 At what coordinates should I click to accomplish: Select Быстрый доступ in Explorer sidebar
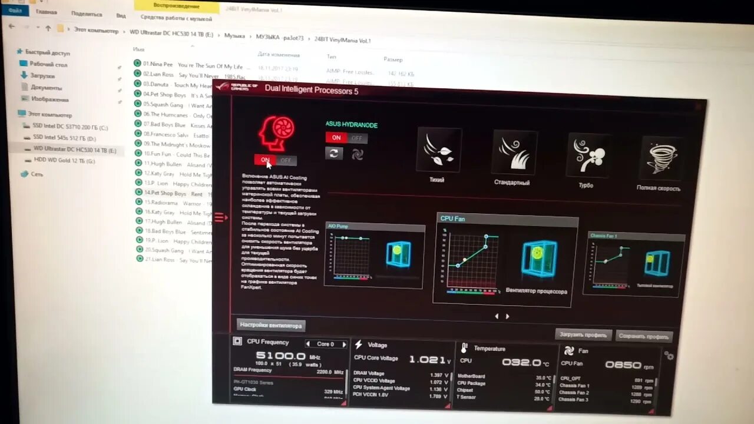pos(43,52)
